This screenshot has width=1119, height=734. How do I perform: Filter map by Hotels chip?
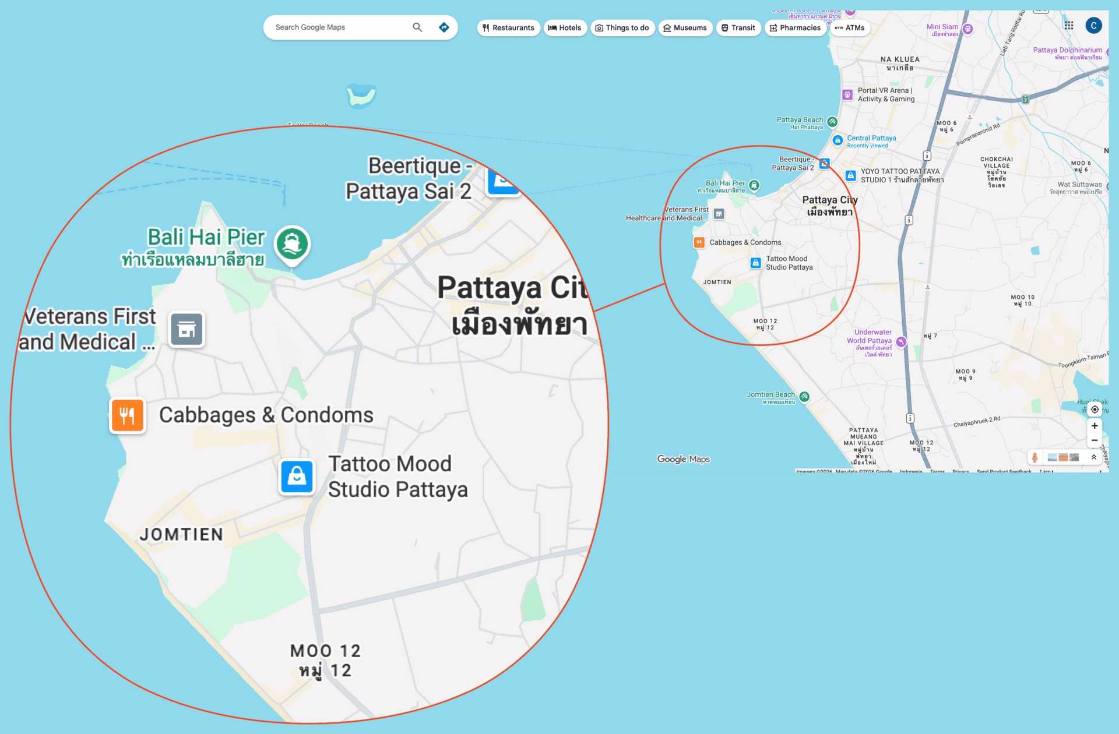(565, 28)
